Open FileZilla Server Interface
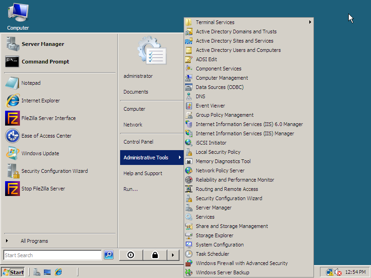The width and height of the screenshot is (371, 278). [60, 118]
